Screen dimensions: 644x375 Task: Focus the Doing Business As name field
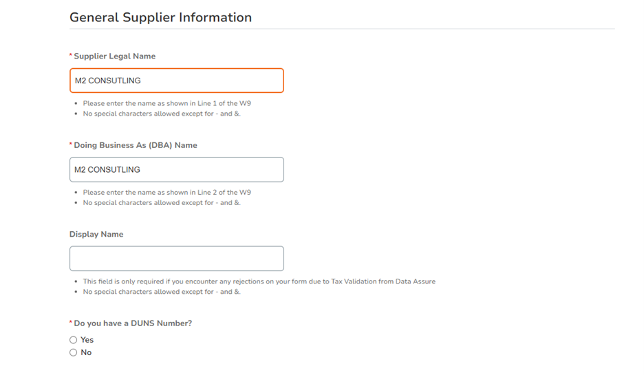(176, 170)
